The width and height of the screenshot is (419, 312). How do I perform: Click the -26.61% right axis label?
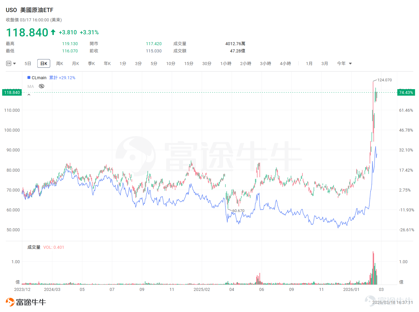407,230
